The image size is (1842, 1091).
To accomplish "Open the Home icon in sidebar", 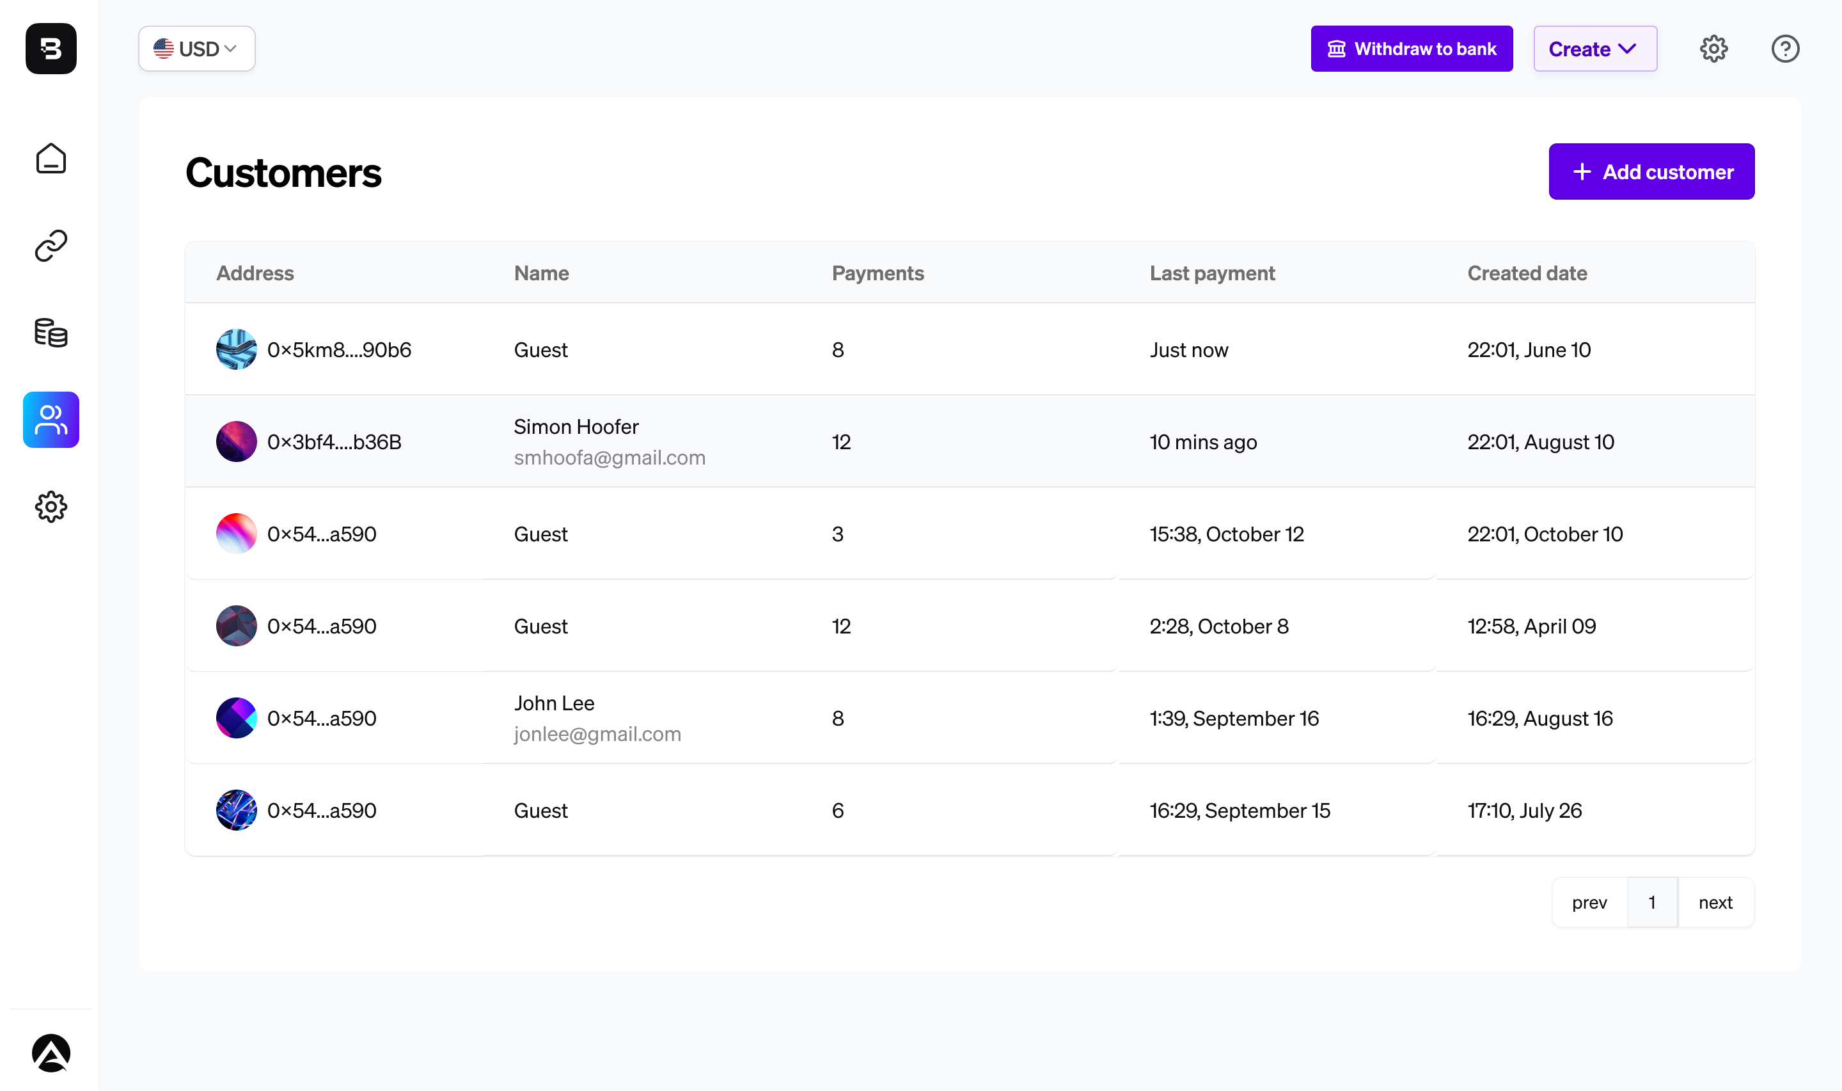I will [51, 158].
